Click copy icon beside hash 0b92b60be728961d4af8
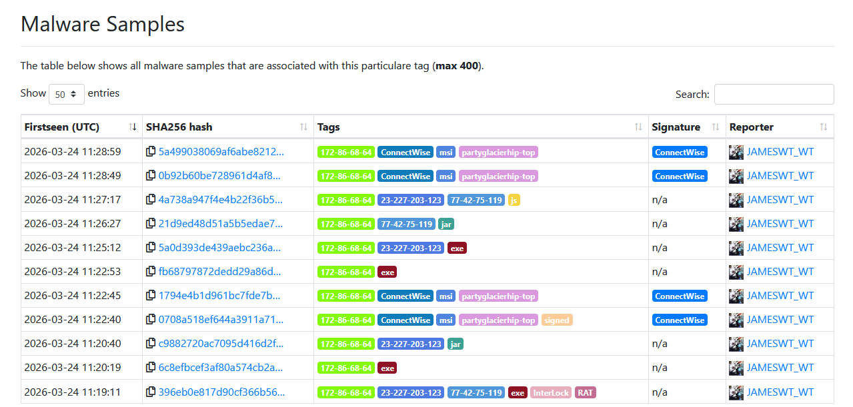Image resolution: width=853 pixels, height=407 pixels. 151,176
